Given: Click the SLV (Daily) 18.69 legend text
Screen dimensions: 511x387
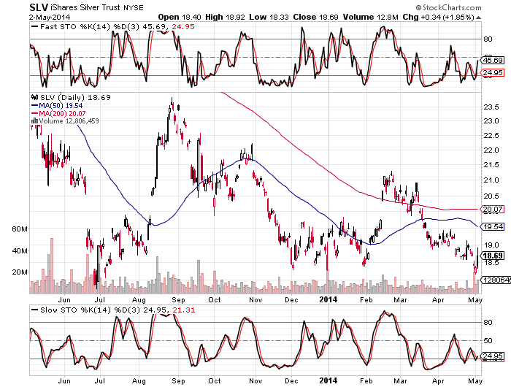Looking at the screenshot, I should 75,97.
